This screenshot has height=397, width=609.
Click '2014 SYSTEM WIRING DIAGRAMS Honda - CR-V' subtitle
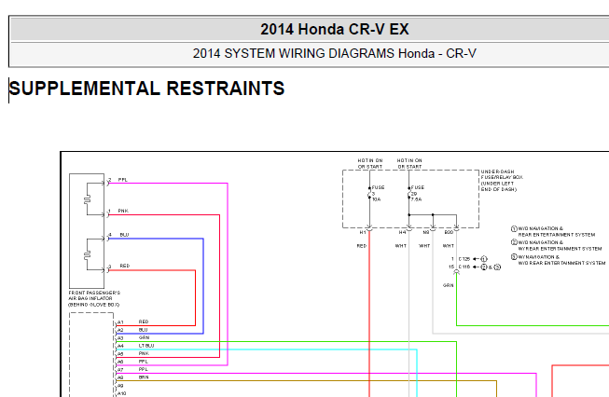(335, 53)
